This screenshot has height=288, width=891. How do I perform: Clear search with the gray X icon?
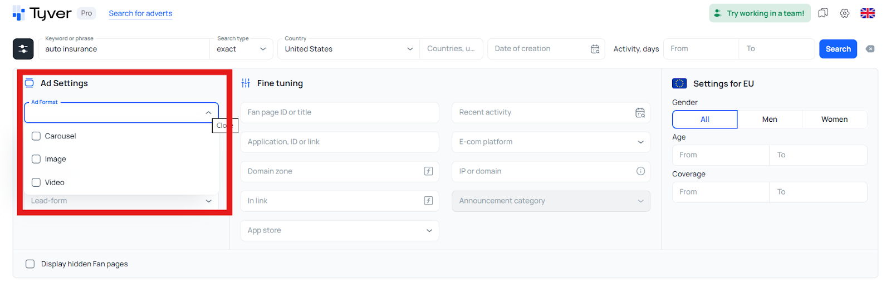[870, 49]
